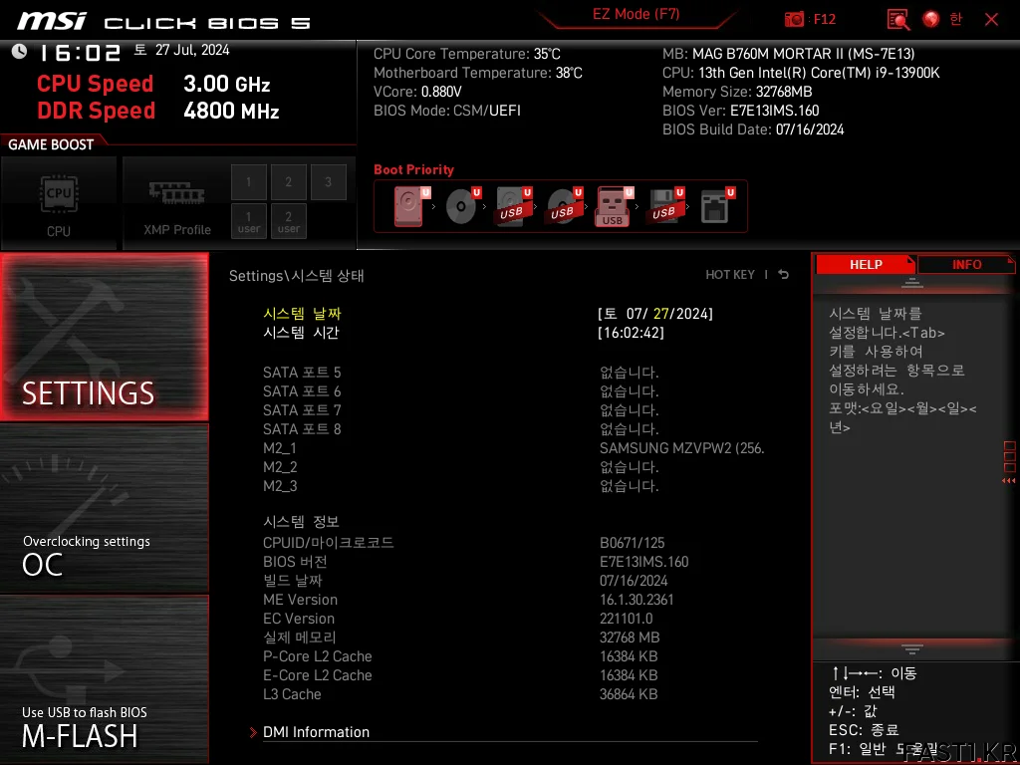Expand the DMI Information submenu
The width and height of the screenshot is (1020, 765).
coord(316,732)
